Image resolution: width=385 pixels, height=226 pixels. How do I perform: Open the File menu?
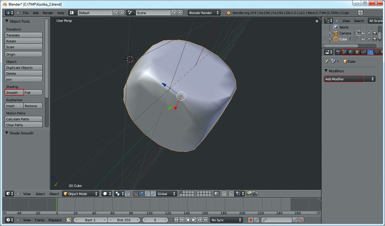pos(26,13)
